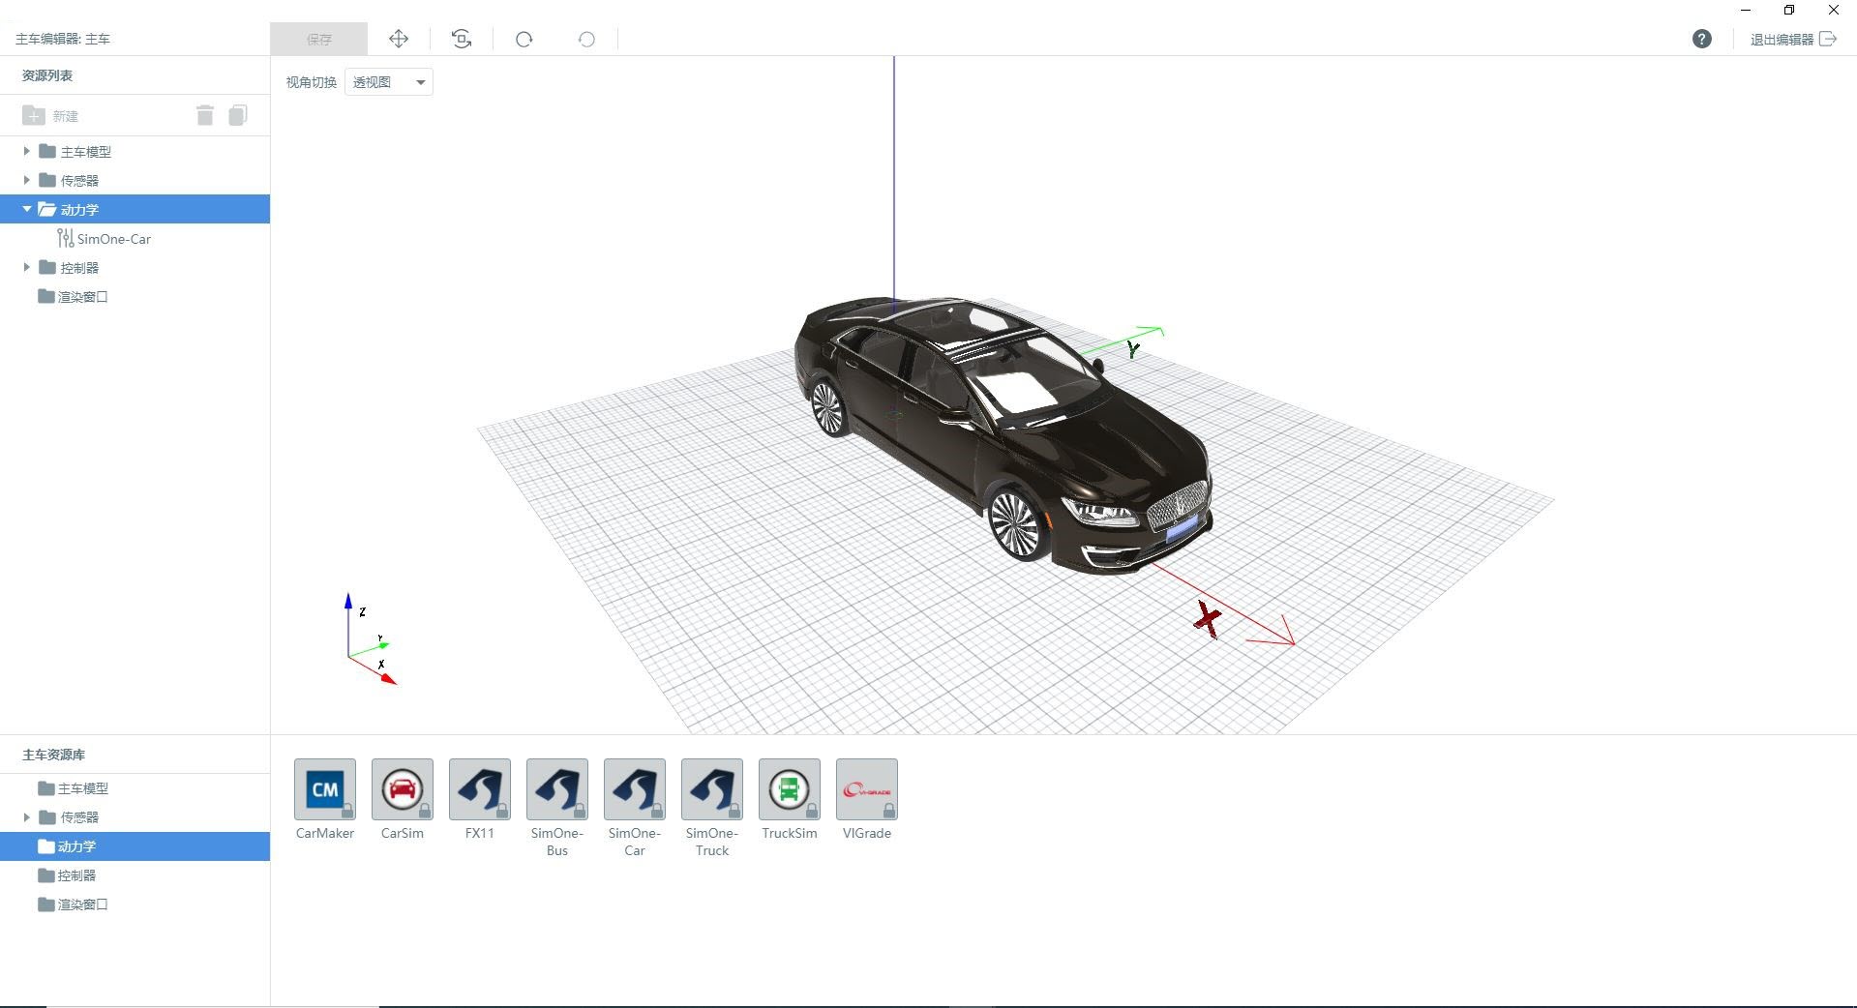Expand the 主车模型 folder in resource list
Screen dimensions: 1857x1008
(x=26, y=151)
